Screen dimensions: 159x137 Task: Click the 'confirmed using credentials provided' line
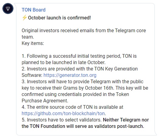[75, 94]
